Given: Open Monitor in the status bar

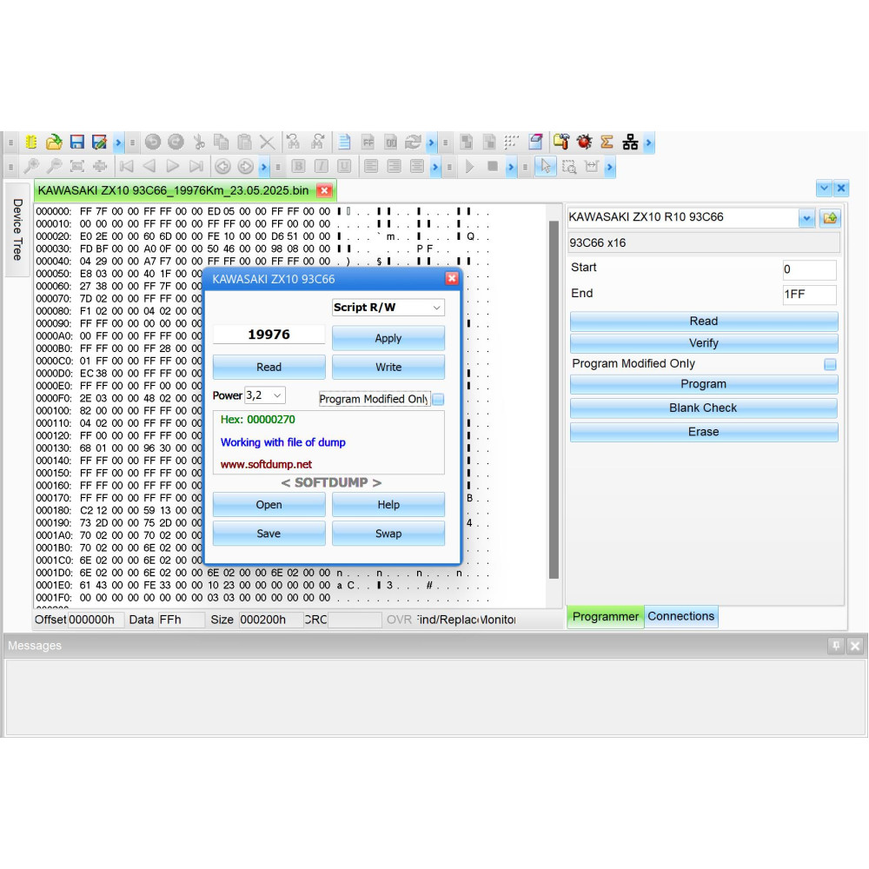Looking at the screenshot, I should point(497,620).
